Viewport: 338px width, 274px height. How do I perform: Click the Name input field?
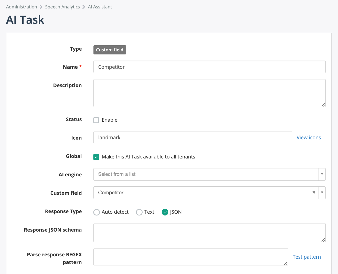(x=209, y=67)
